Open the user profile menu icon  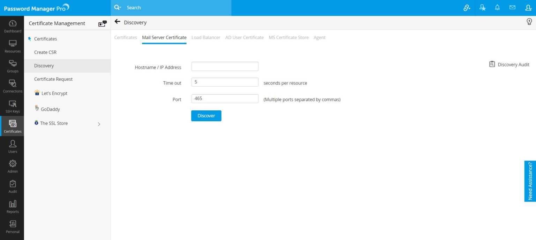528,7
